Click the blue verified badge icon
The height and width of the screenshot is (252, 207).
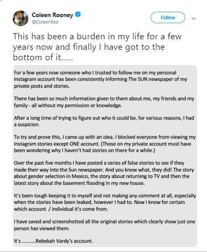point(78,14)
